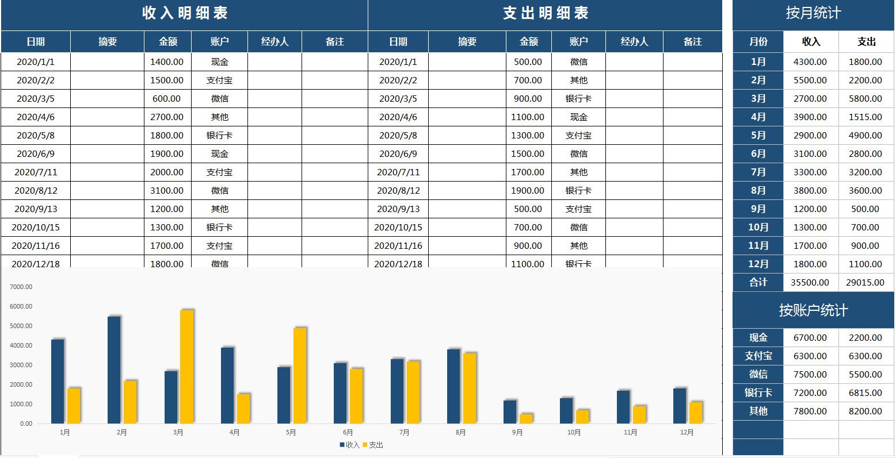
Task: Select the blue 2月 income bar in chart
Action: coord(114,370)
